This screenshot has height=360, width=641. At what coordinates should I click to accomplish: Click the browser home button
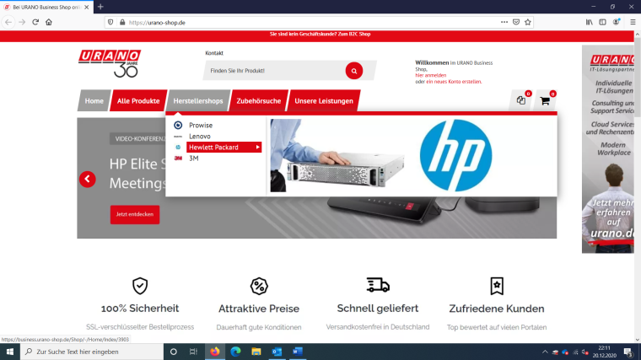49,22
